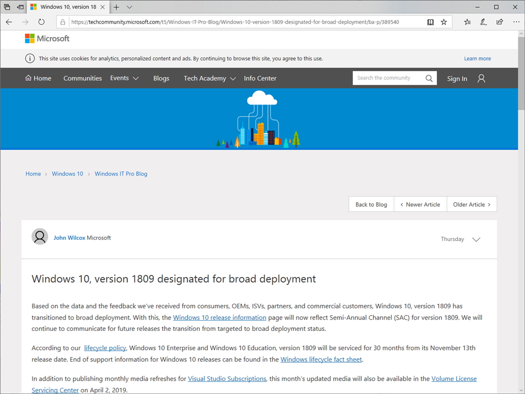Image resolution: width=525 pixels, height=394 pixels.
Task: Open Reading view with the book icon
Action: point(430,22)
